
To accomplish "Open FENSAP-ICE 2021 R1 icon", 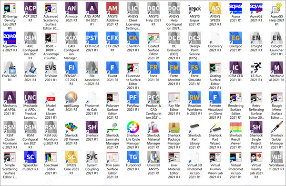I will point(71,68).
